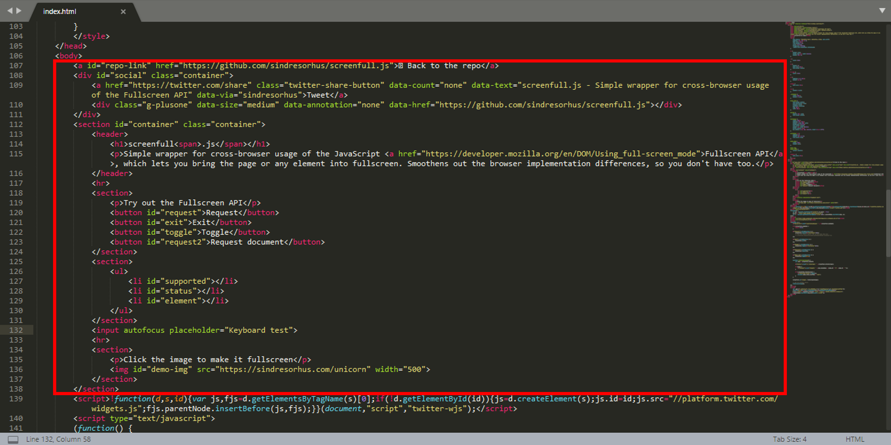
Task: Click the panel switcher icon in status bar
Action: 13,439
